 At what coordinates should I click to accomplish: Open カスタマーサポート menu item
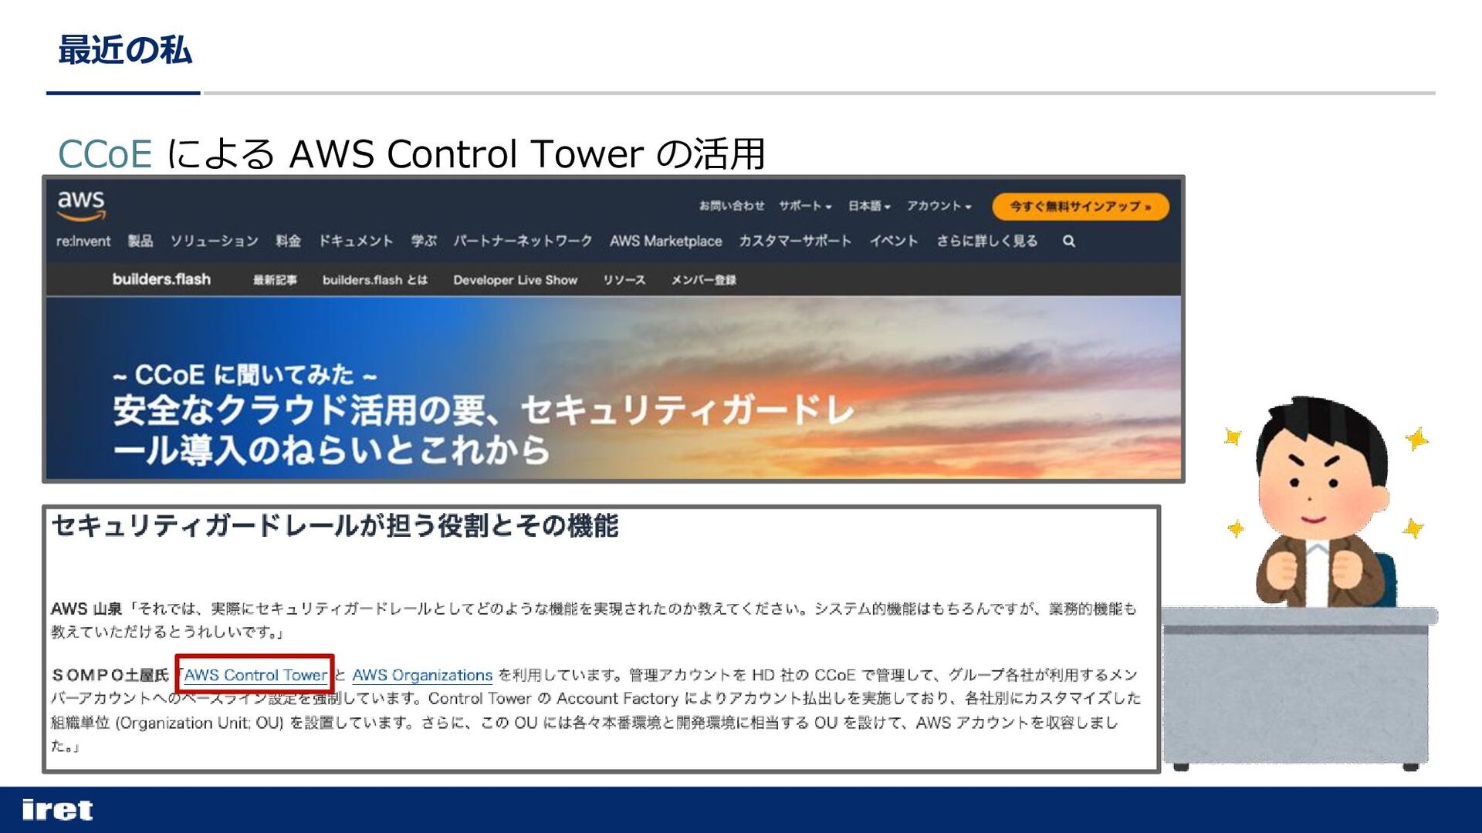coord(795,241)
